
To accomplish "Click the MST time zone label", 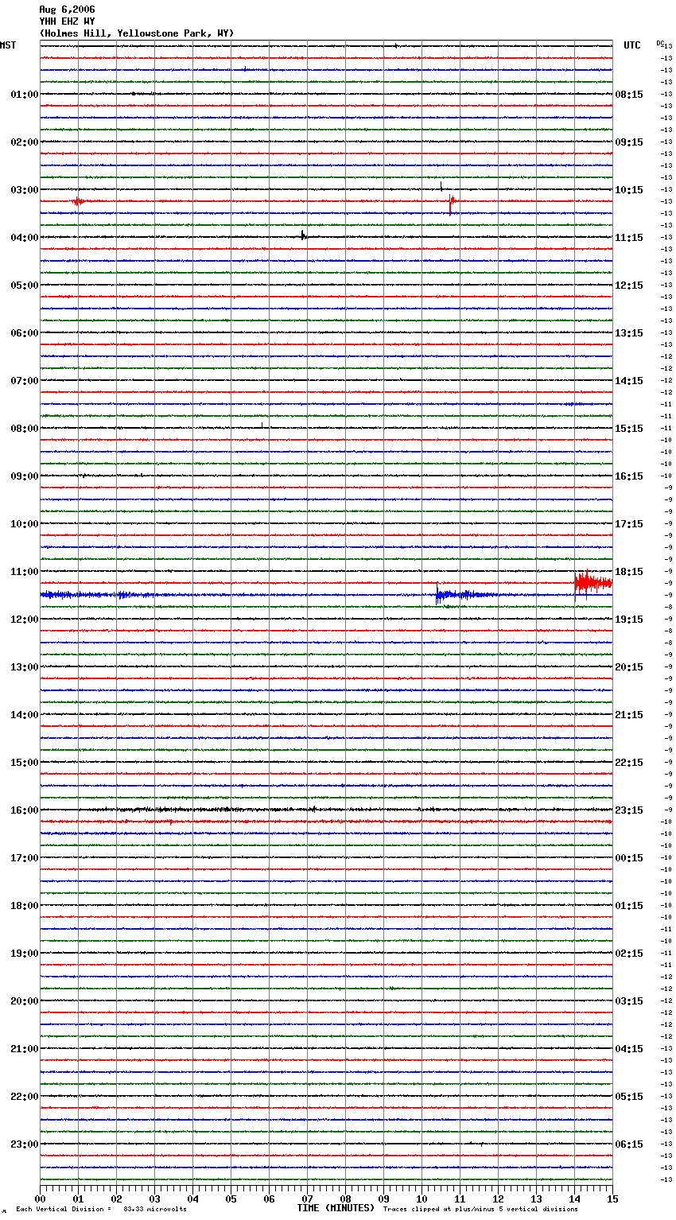I will tap(8, 45).
